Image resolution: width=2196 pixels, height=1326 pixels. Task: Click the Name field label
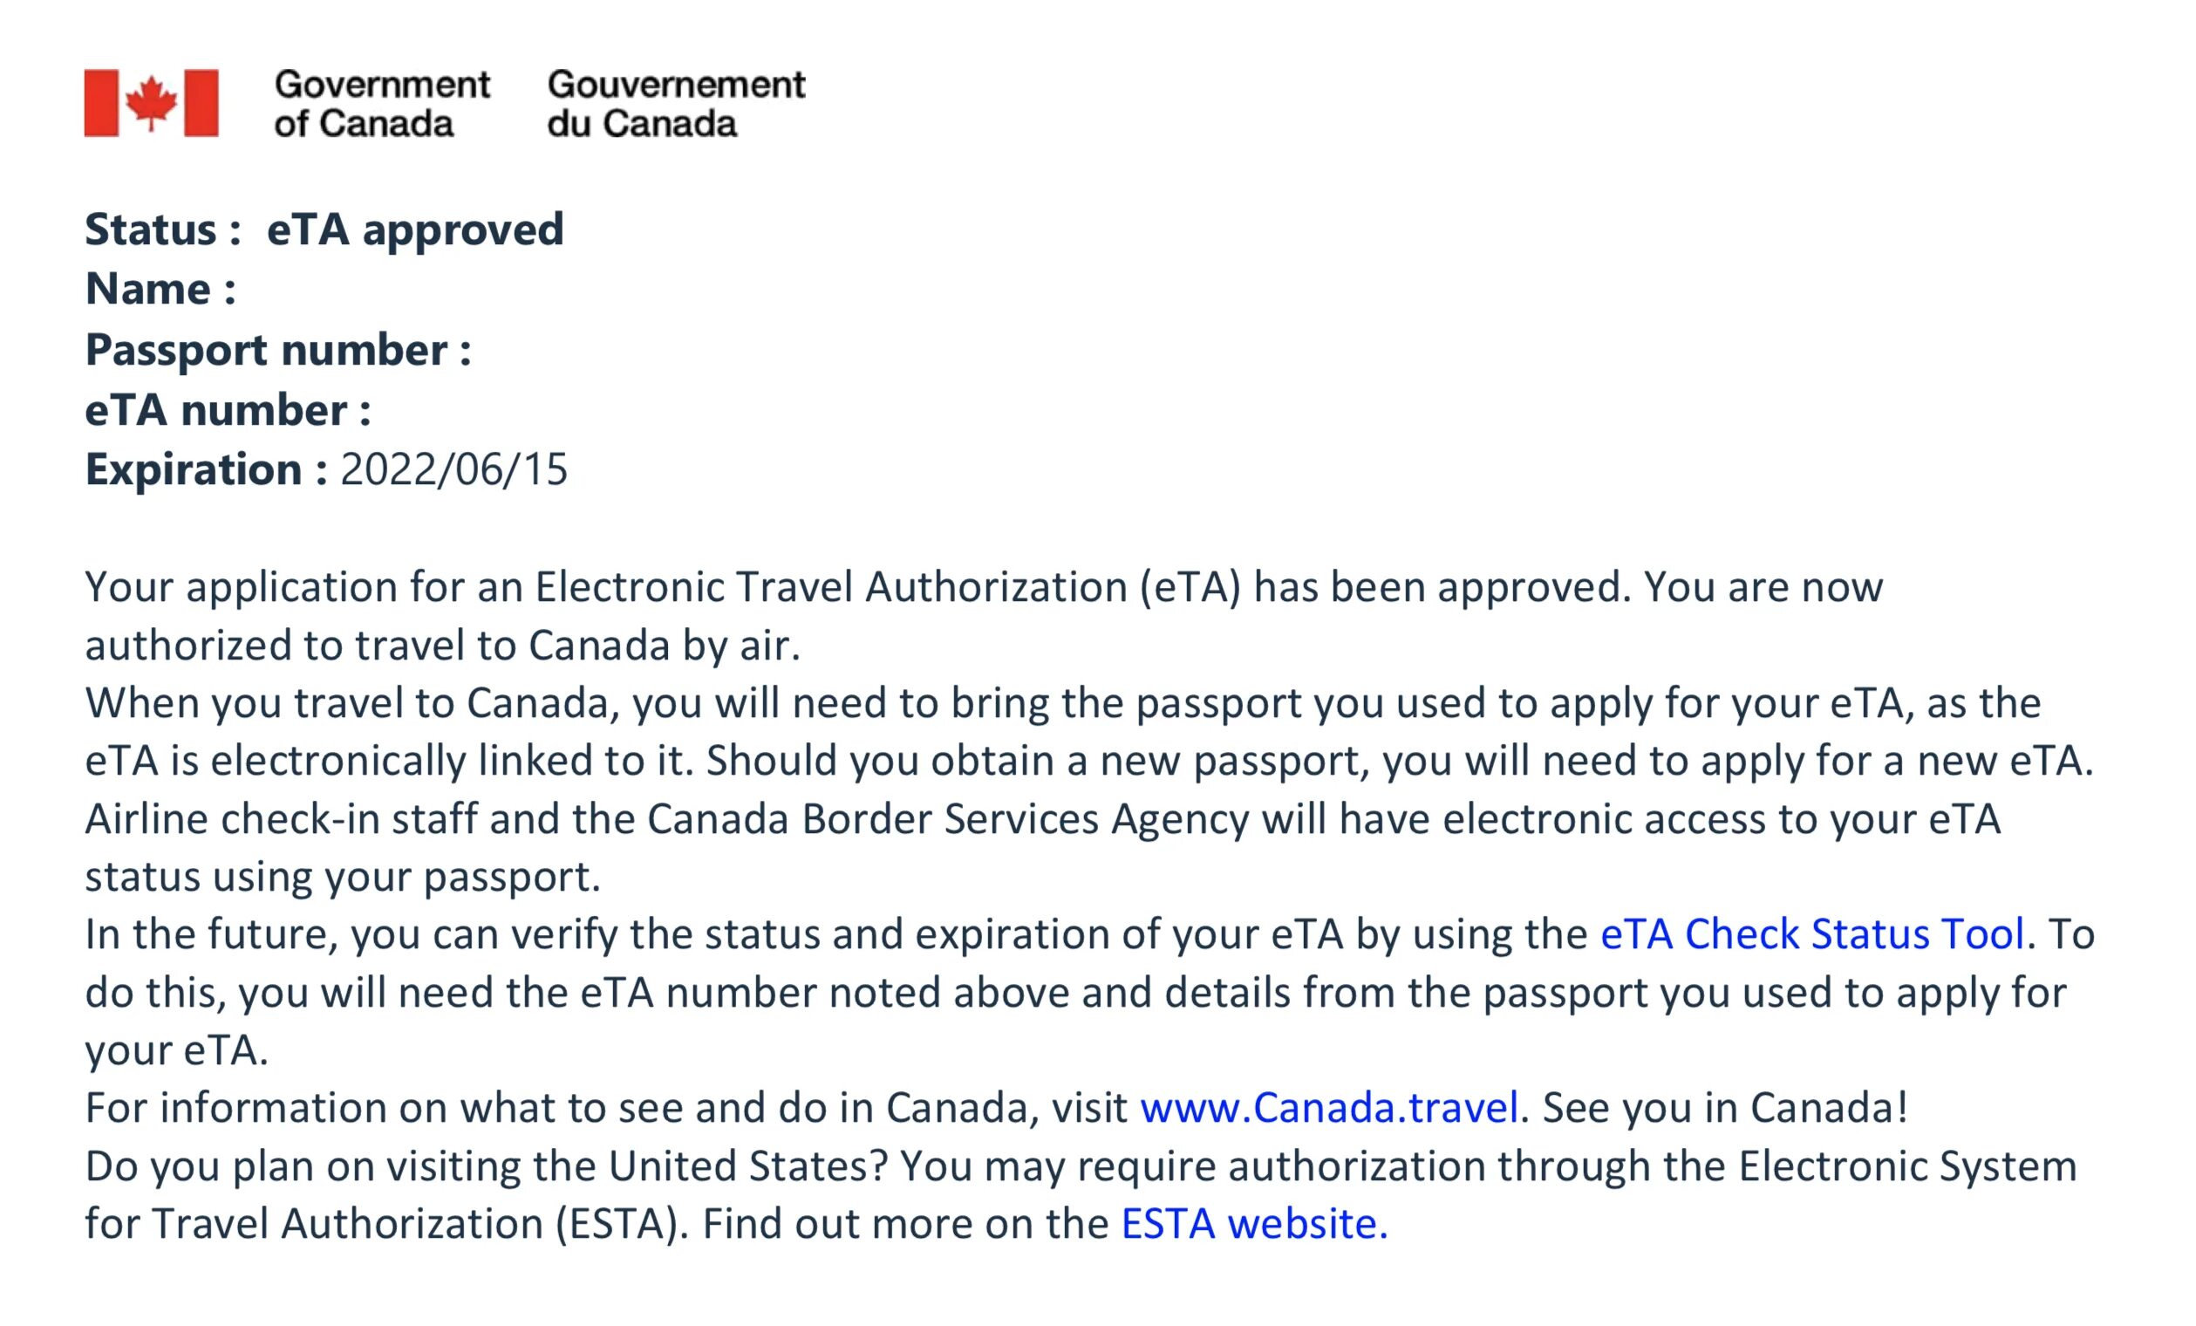pyautogui.click(x=160, y=289)
